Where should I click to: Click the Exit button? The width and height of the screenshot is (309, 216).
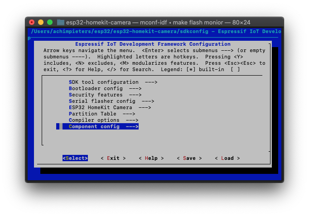tap(113, 158)
